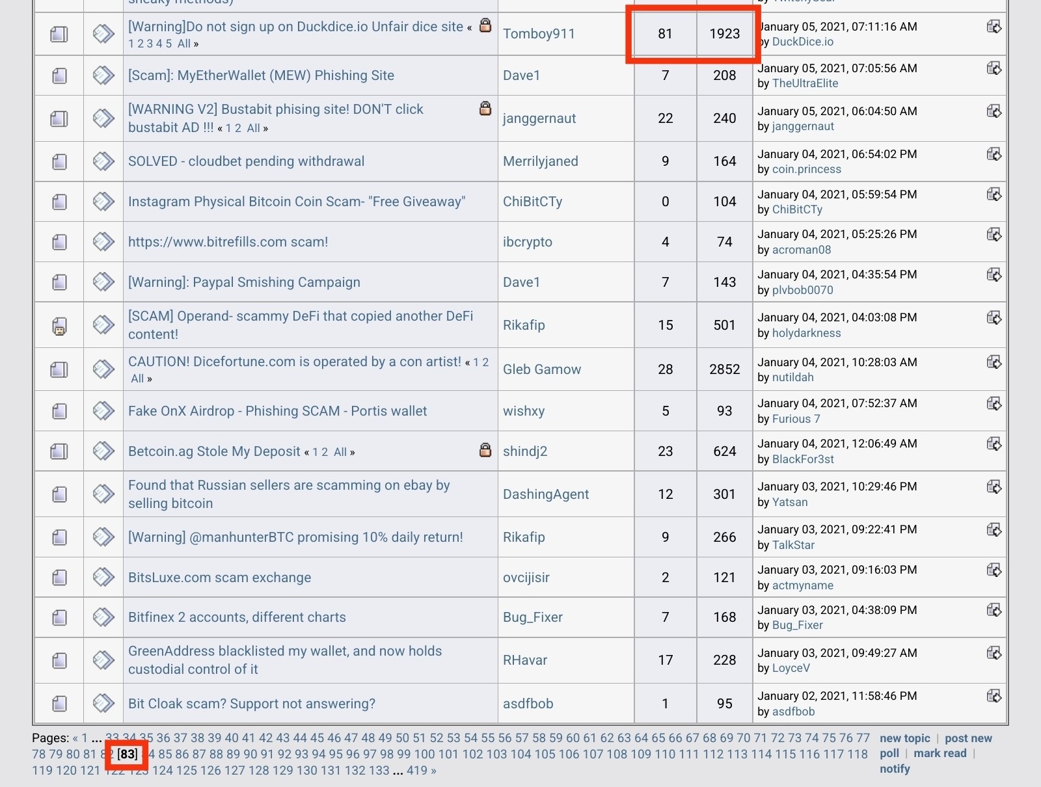Go to last post icon for Russian sellers thread
1041x787 pixels.
pyautogui.click(x=994, y=487)
